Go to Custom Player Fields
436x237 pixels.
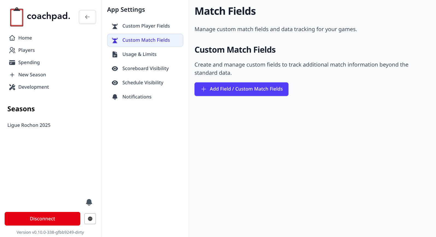[x=146, y=26]
